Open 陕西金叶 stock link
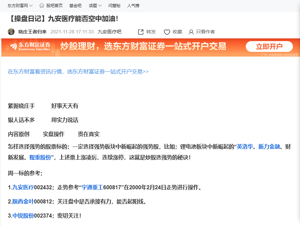 pyautogui.click(x=23, y=201)
